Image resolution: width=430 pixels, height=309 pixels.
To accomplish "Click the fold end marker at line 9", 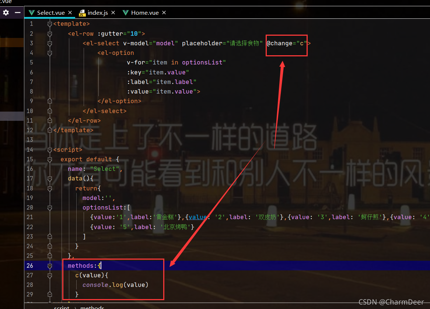I will coord(50,101).
